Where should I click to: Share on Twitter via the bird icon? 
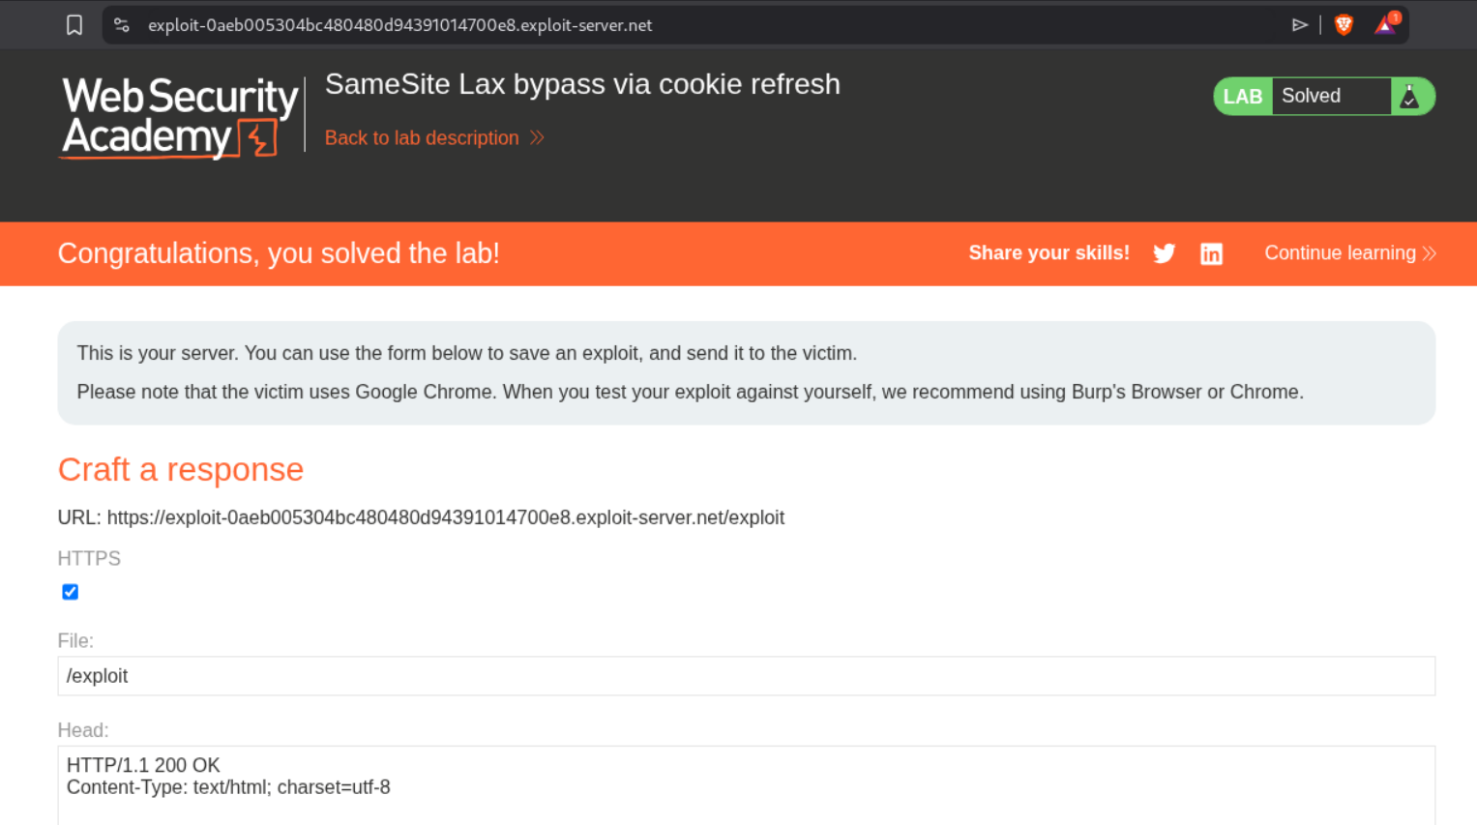pos(1165,253)
